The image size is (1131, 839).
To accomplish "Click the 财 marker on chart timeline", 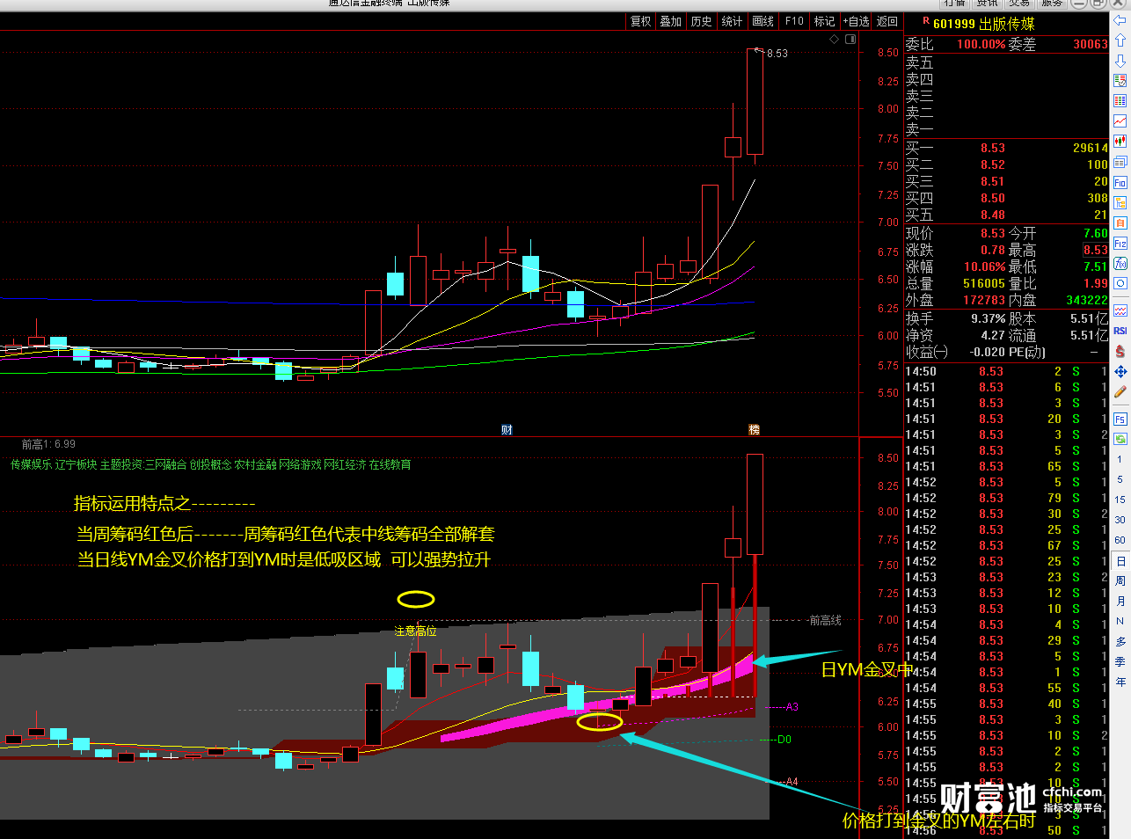I will click(507, 429).
